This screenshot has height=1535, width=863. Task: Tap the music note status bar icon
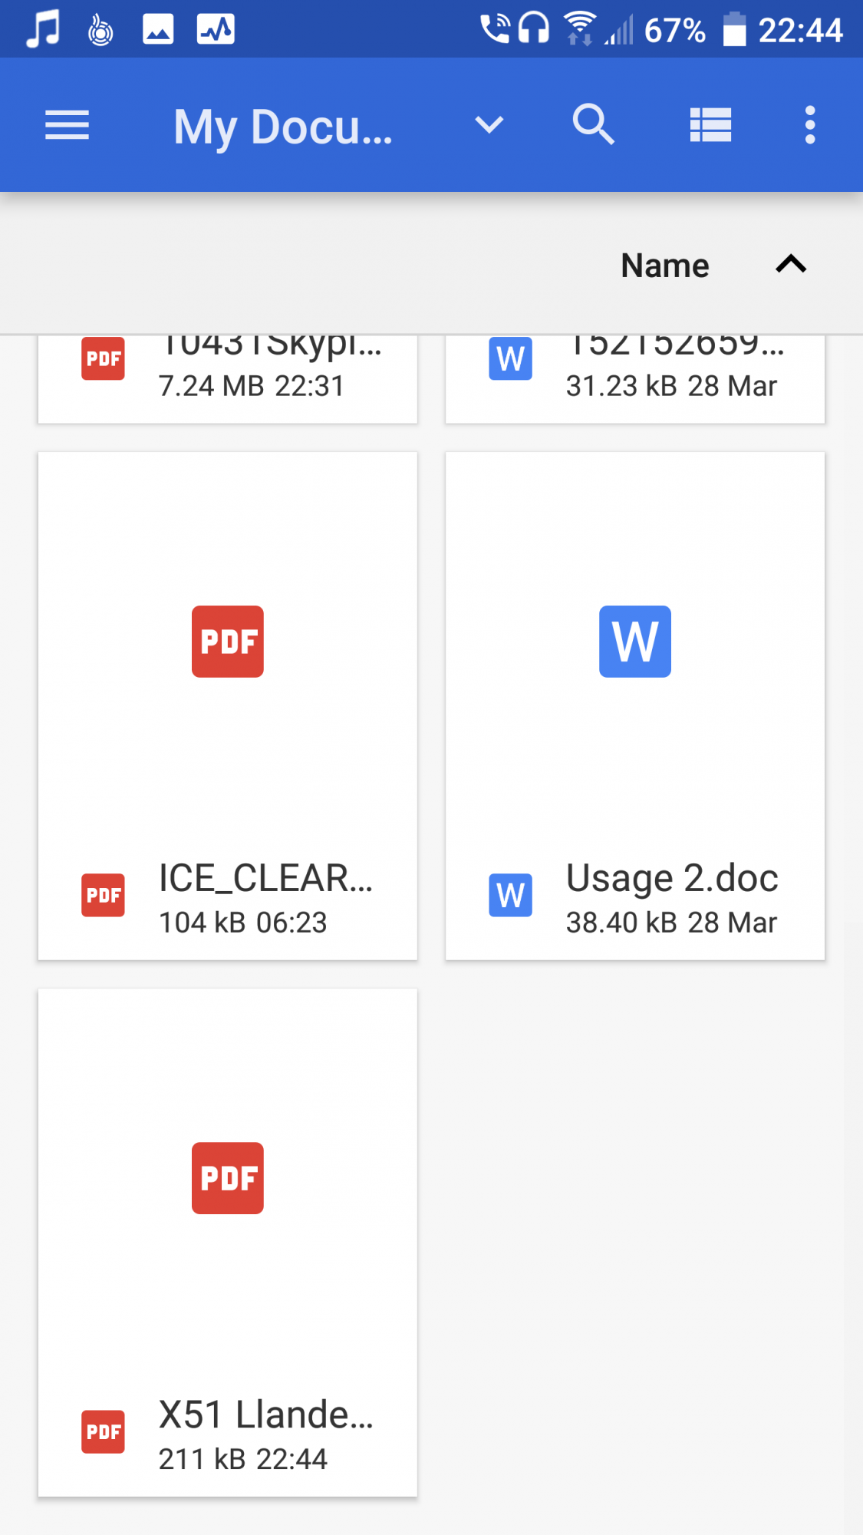pyautogui.click(x=43, y=30)
